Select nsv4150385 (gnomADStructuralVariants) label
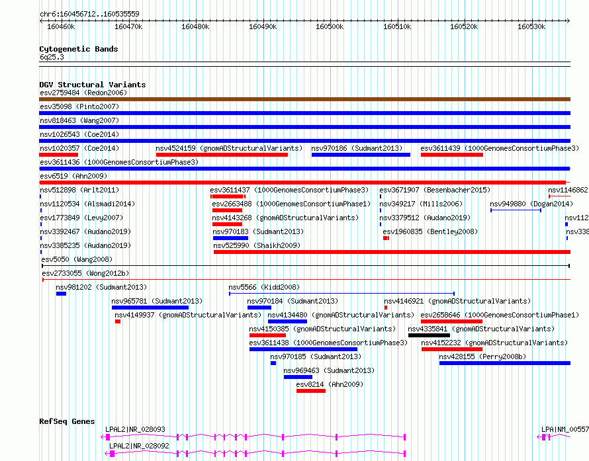Viewport: 589px width, 461px height. point(322,329)
